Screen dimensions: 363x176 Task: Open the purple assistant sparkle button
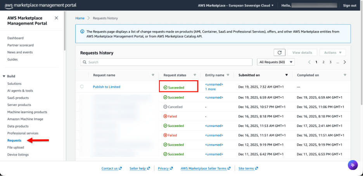click(x=353, y=165)
